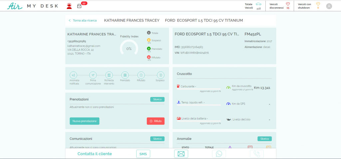Click the Km 13.341 value
Screen dimensions: 341x159
262,88
